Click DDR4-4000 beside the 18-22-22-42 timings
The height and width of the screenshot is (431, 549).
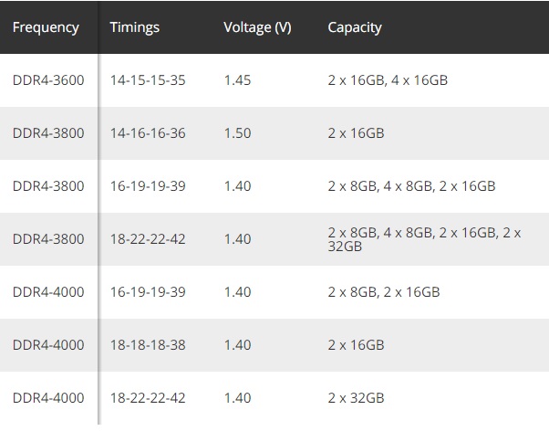tap(48, 398)
